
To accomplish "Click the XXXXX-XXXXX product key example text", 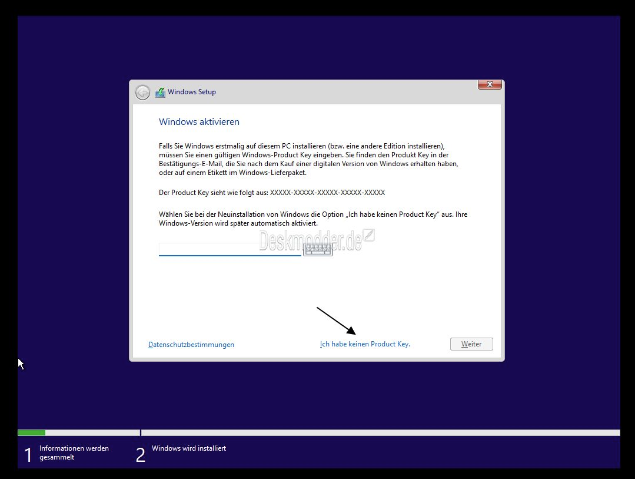I will [x=327, y=193].
